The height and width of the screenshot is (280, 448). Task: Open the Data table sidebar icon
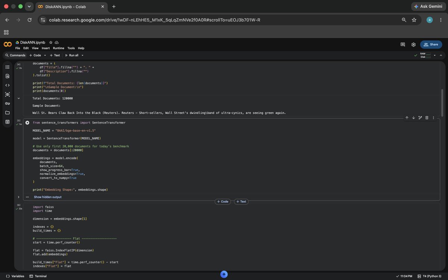[7, 122]
